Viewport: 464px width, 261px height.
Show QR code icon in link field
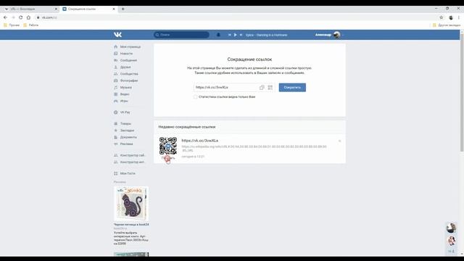270,87
